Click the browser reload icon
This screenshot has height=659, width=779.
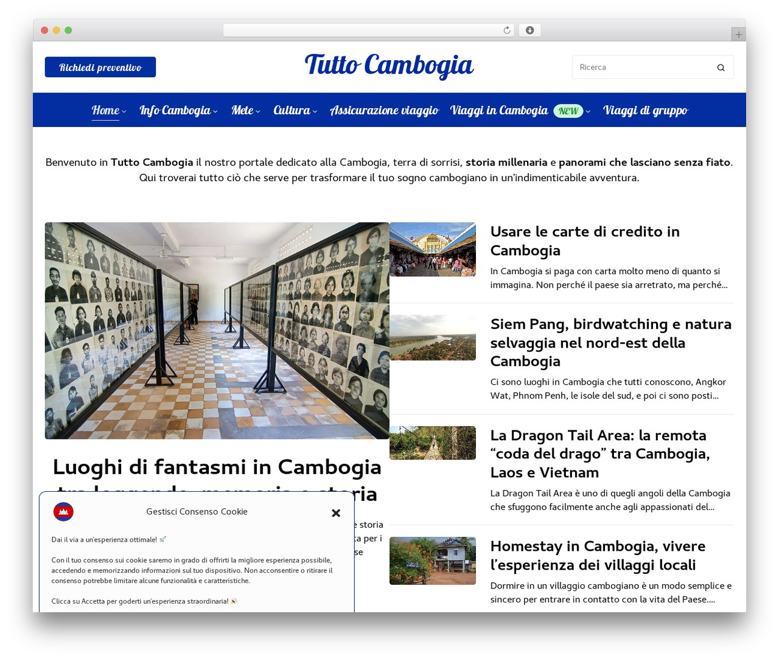[507, 30]
